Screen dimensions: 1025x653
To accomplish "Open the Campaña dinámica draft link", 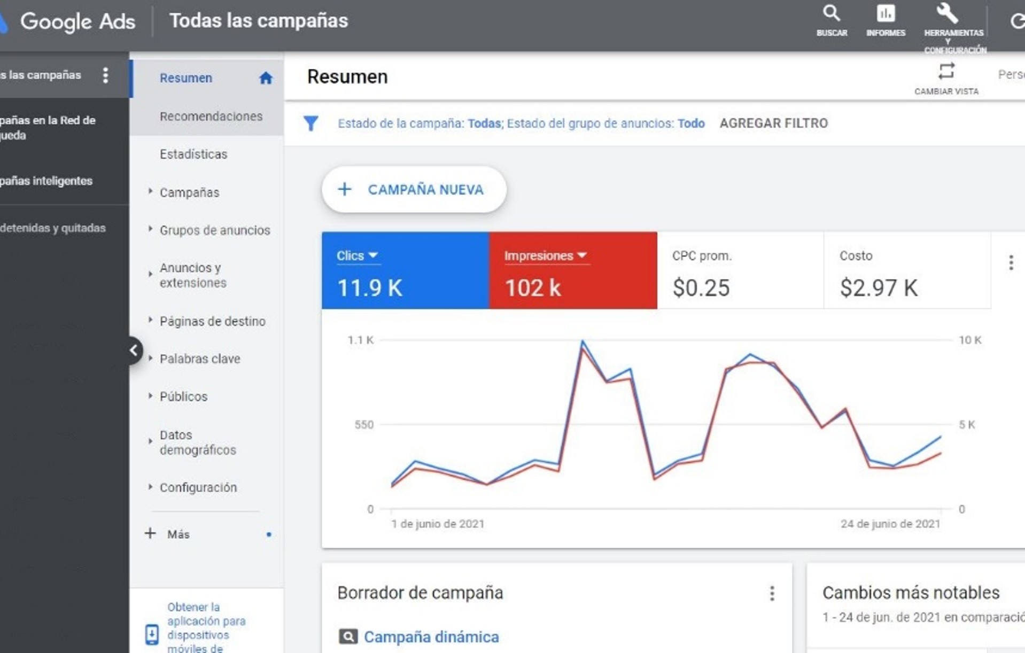I will (431, 637).
